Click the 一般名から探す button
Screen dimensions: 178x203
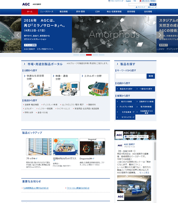[145, 89]
